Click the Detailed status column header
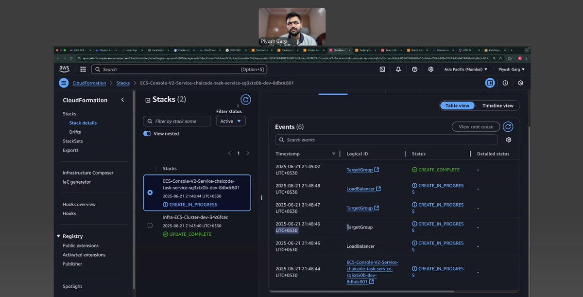 (493, 154)
